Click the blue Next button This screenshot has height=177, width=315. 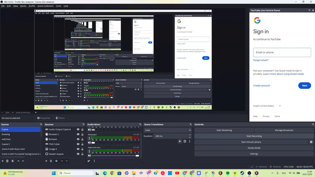(304, 85)
